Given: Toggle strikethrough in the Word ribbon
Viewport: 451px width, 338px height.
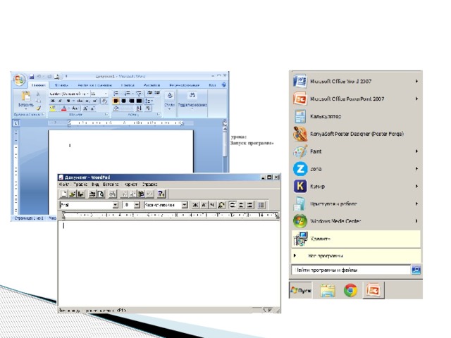Looking at the screenshot, I should tap(80, 101).
